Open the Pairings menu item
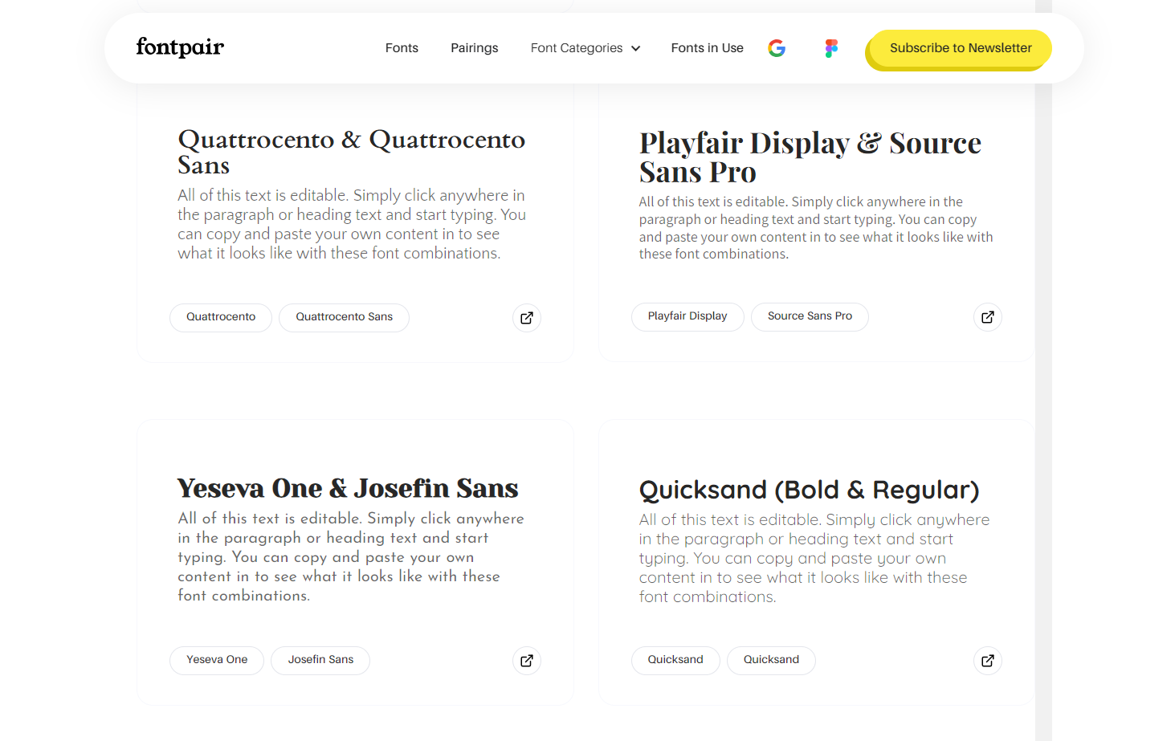The image size is (1175, 741). click(474, 47)
